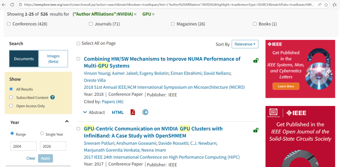
Task: Check the Magazines (26) filter
Action: coord(173,24)
